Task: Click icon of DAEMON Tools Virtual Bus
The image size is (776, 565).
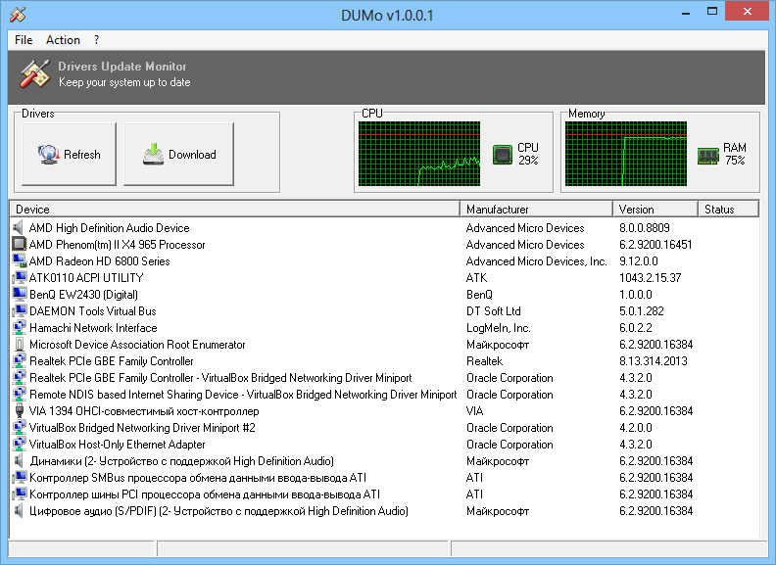Action: click(x=19, y=310)
